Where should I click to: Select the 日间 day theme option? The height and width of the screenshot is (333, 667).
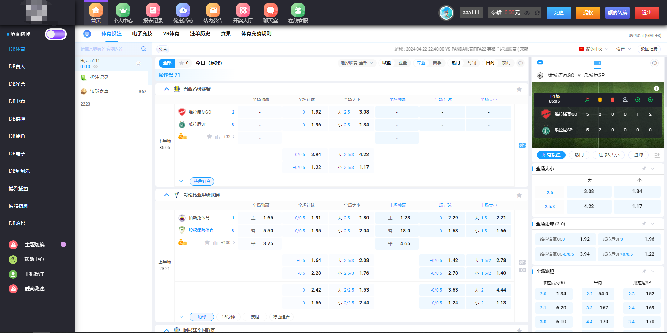[490, 63]
